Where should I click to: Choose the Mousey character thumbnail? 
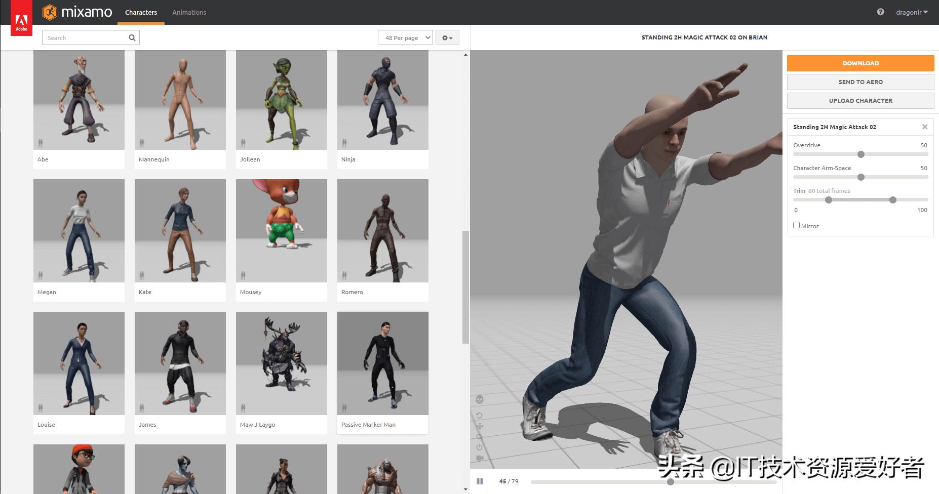click(282, 231)
